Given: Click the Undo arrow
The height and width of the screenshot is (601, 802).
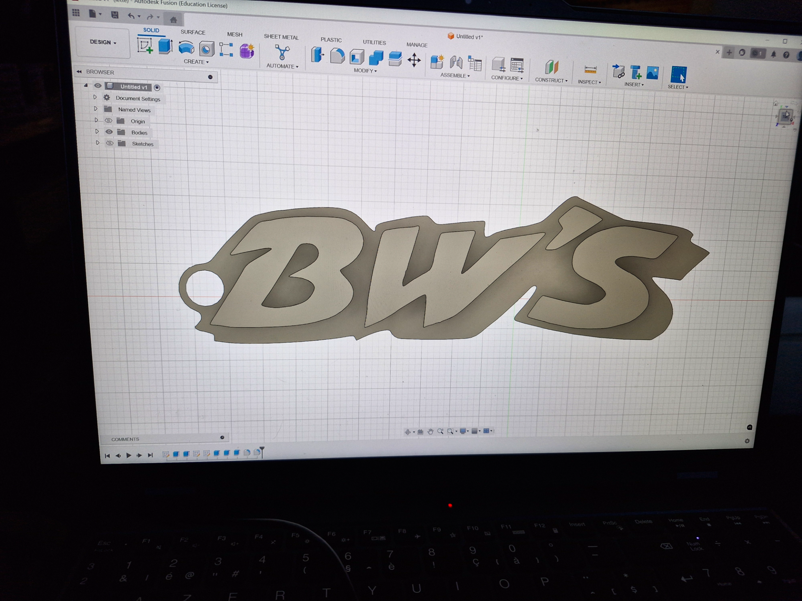Looking at the screenshot, I should tap(131, 16).
